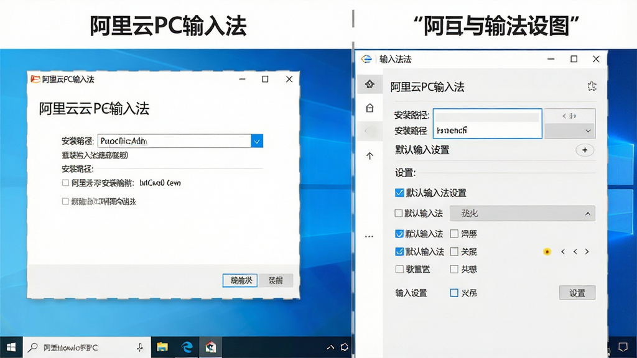637x358 pixels.
Task: Click the grey cancel button in installer
Action: coord(276,280)
